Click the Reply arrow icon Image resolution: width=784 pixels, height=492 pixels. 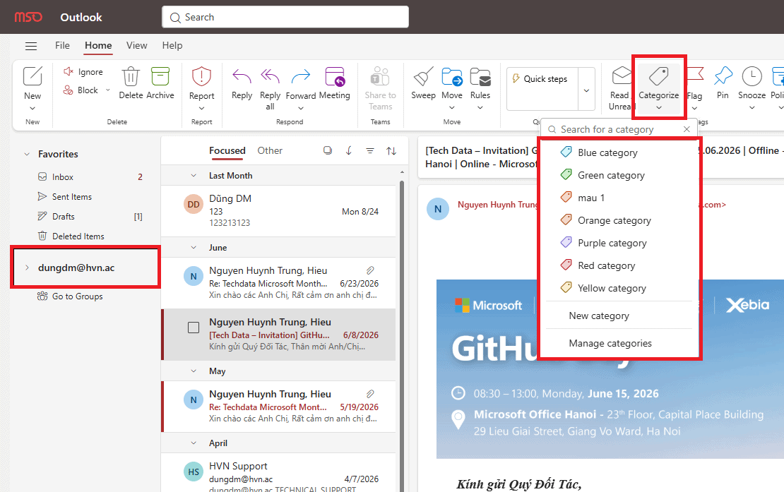[x=242, y=76]
